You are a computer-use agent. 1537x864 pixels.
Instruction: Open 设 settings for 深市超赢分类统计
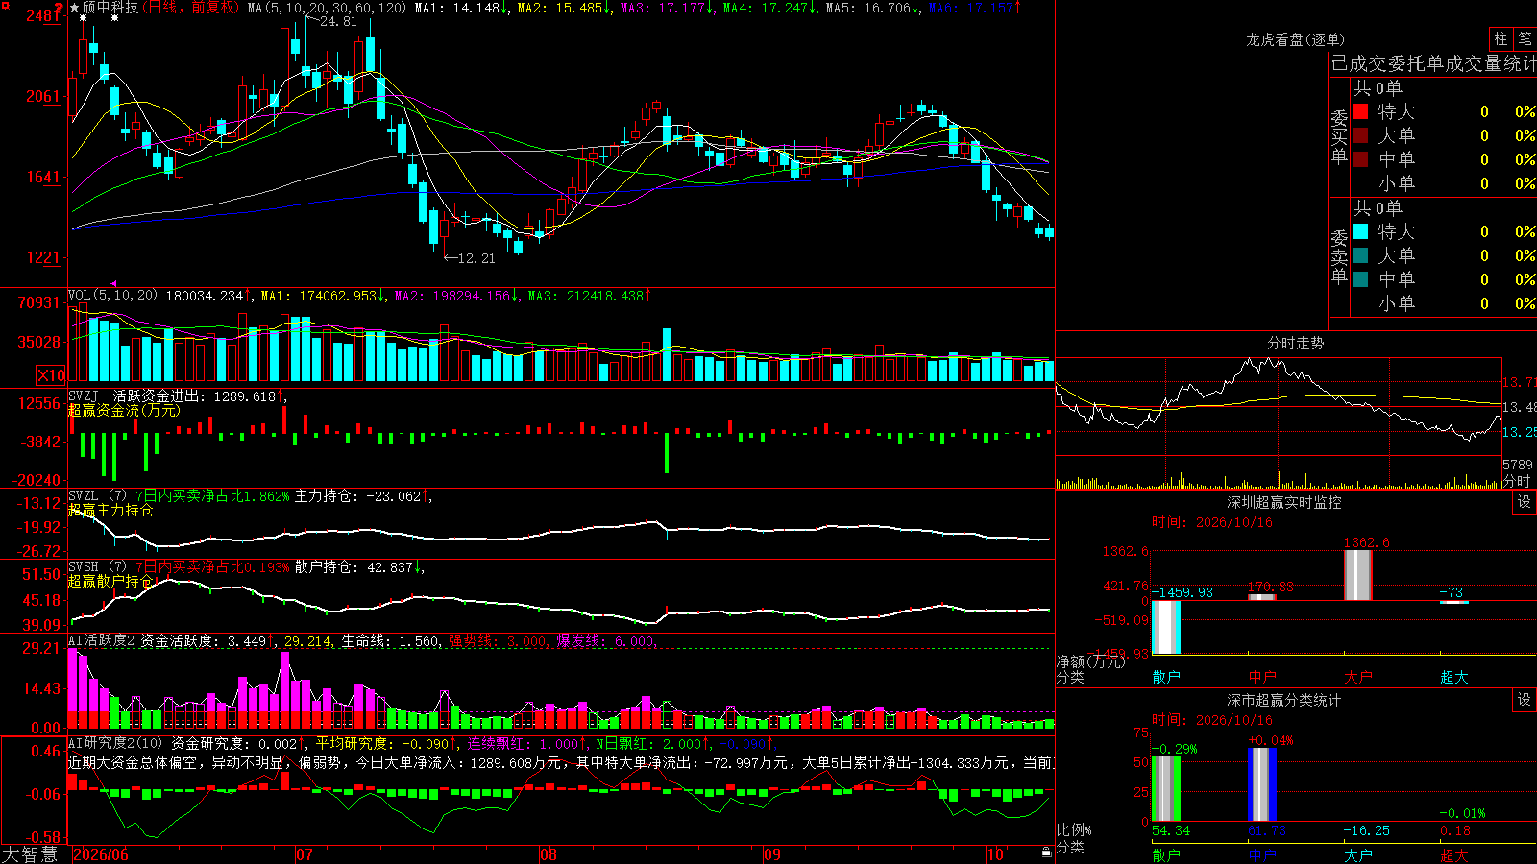[1525, 700]
